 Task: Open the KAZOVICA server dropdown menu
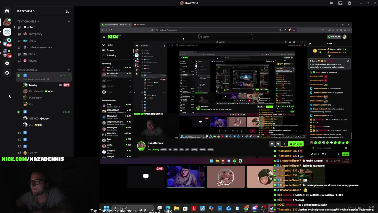[x=26, y=11]
